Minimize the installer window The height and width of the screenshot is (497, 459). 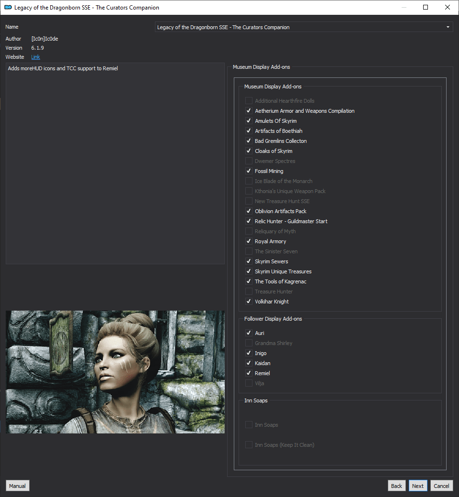pyautogui.click(x=404, y=7)
